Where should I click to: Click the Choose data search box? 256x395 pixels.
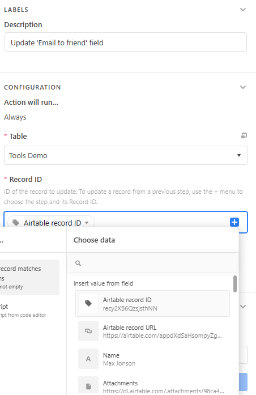[x=152, y=264]
